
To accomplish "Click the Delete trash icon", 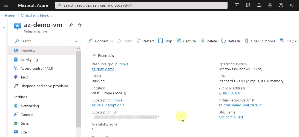I will tap(202, 41).
